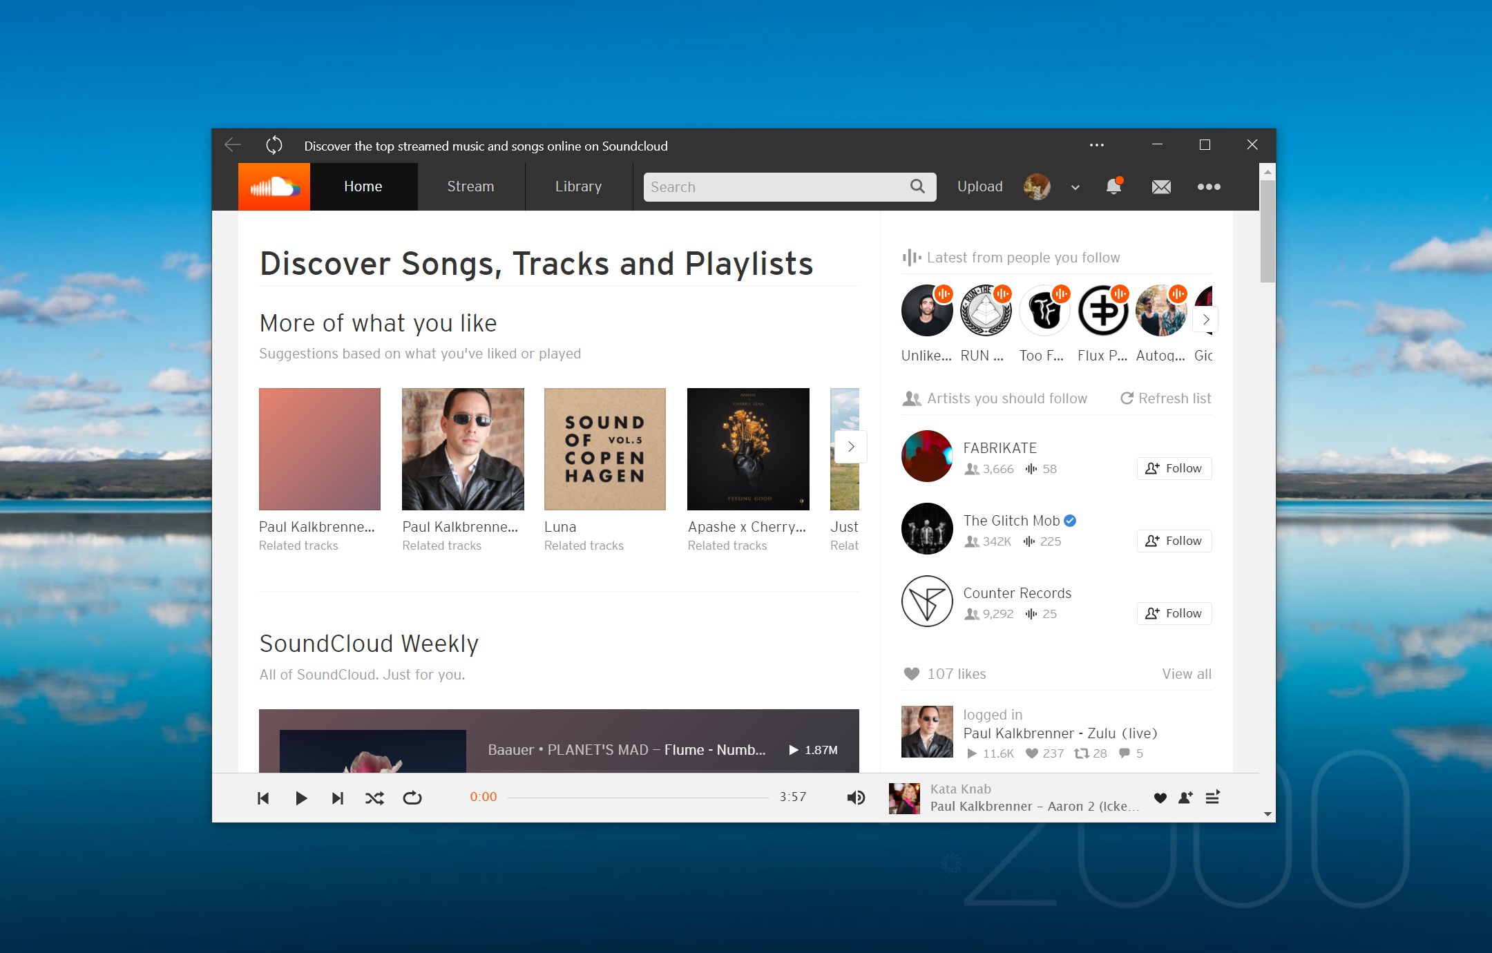Follow FABRIKATE
This screenshot has width=1492, height=953.
pos(1174,468)
